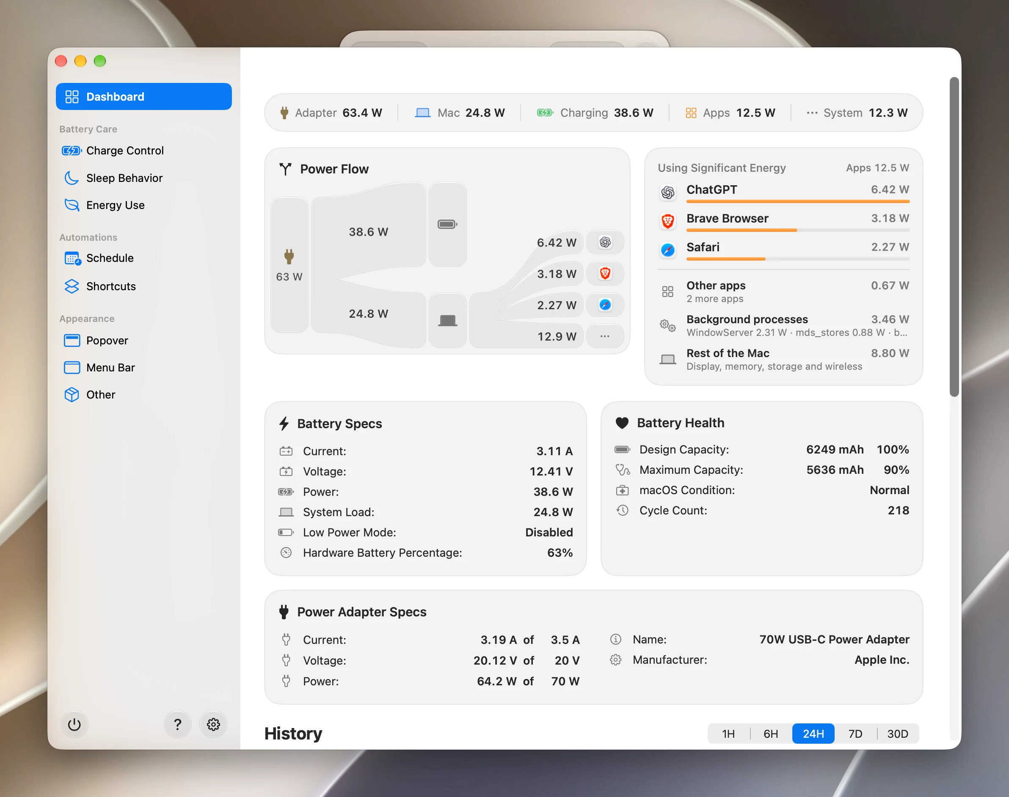Click Brave icon in Power Flow diagram

coord(605,273)
